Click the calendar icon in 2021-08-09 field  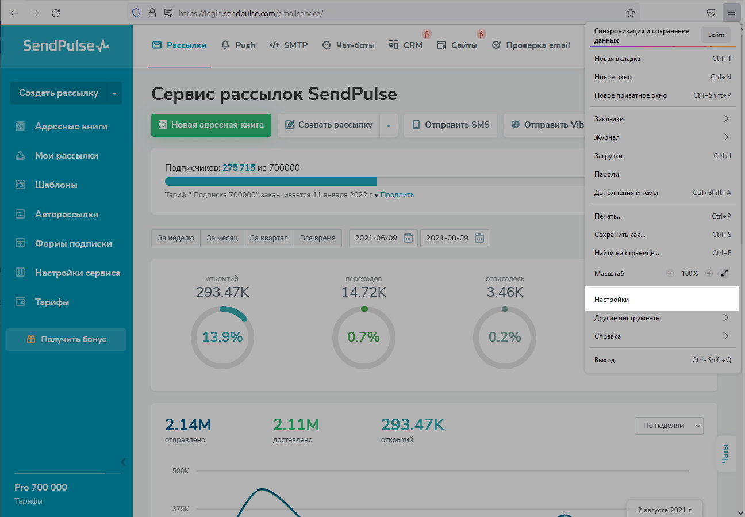[479, 238]
